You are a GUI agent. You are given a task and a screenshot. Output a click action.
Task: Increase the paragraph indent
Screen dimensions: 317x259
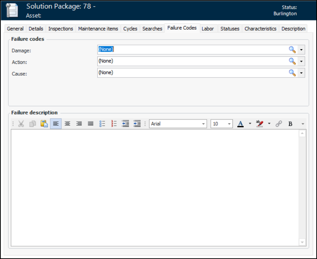point(137,124)
